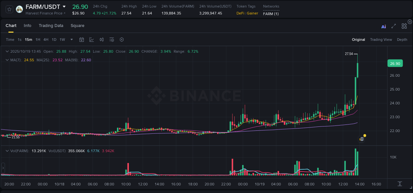
Task: Open the extra timeframes dropdown arrow
Action: click(71, 40)
